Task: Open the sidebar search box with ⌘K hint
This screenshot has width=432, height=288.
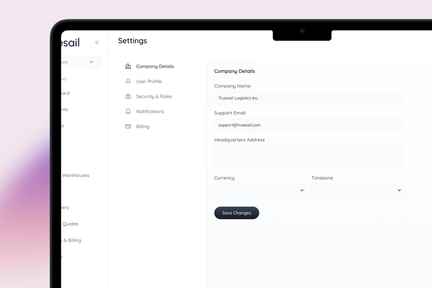Action: click(81, 62)
